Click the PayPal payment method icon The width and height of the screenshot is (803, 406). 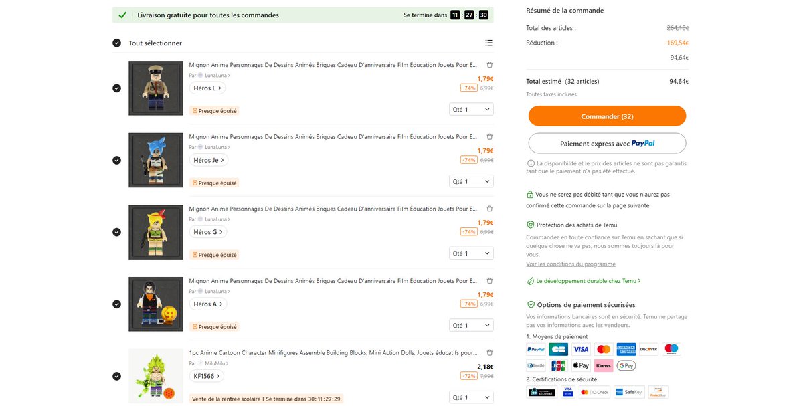(x=537, y=349)
